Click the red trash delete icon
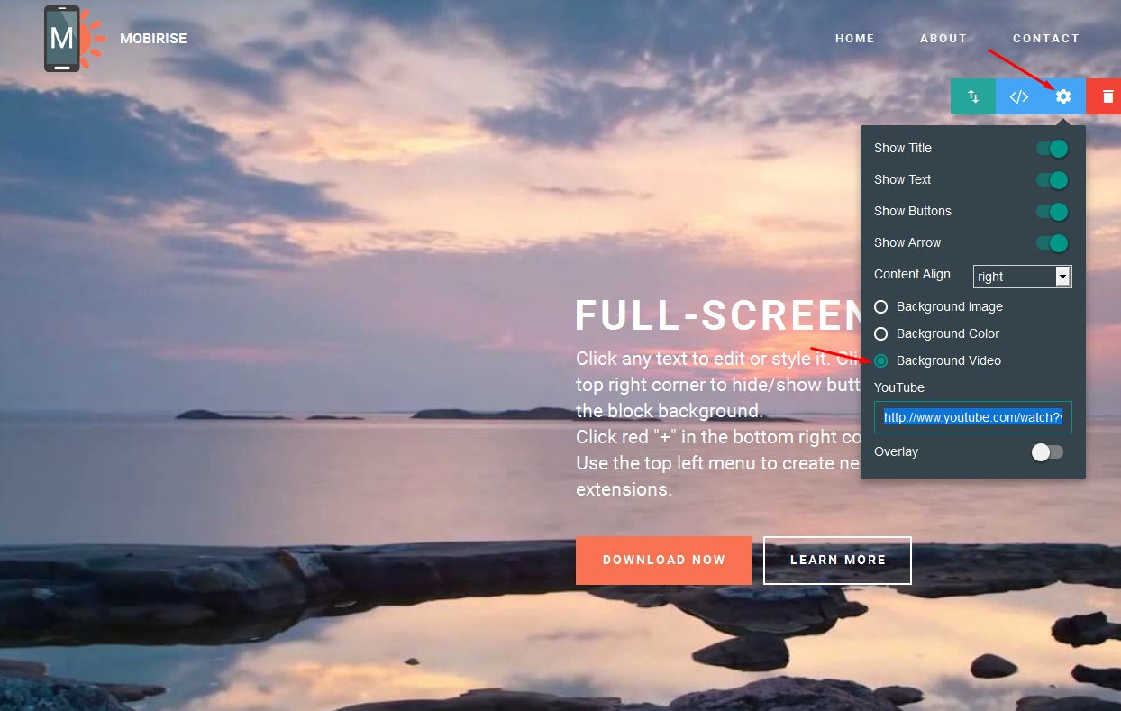 pos(1107,96)
